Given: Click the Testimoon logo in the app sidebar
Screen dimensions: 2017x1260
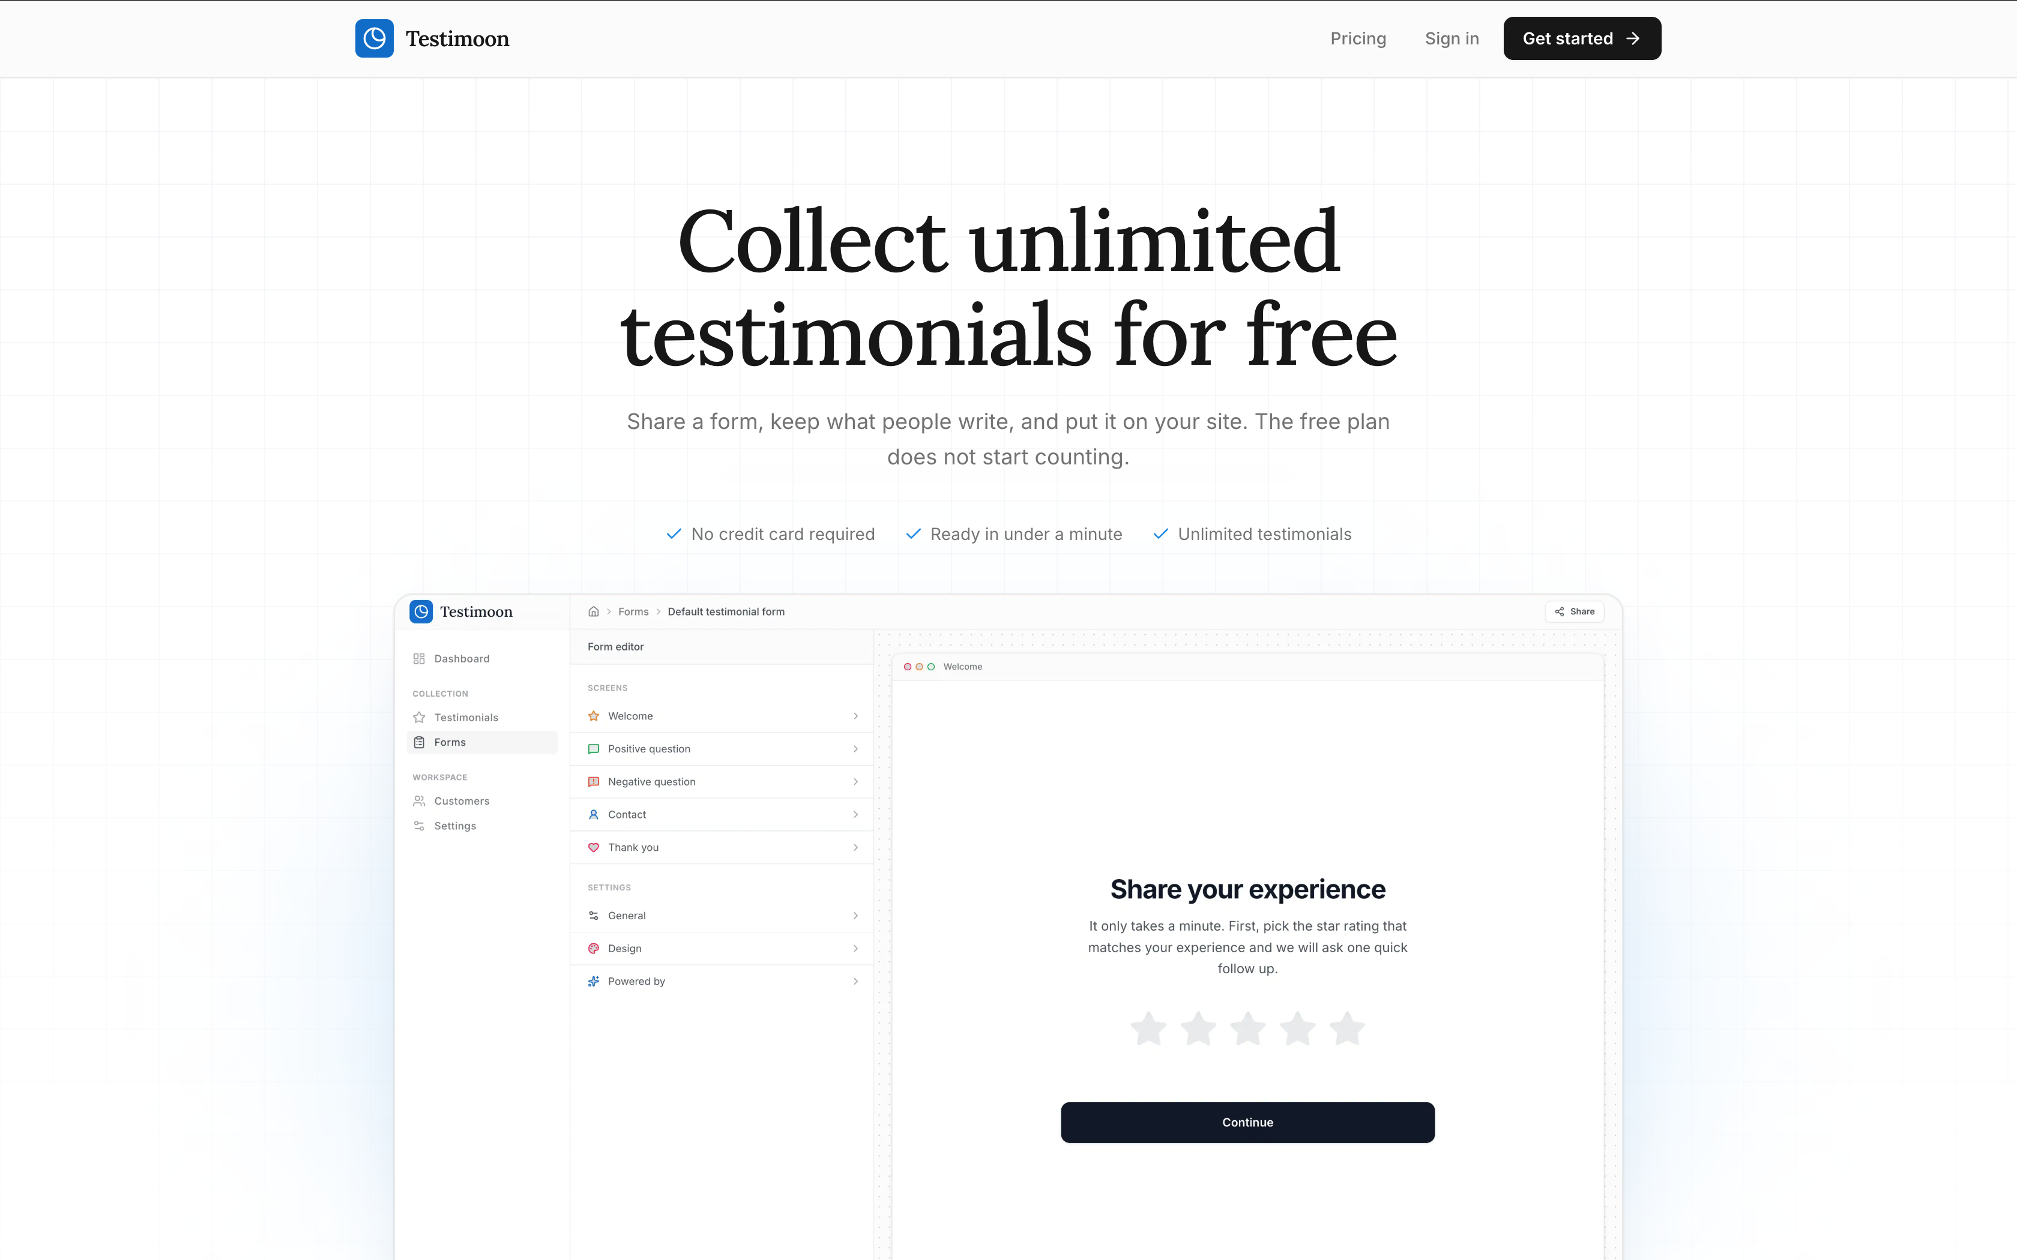Looking at the screenshot, I should pos(421,611).
